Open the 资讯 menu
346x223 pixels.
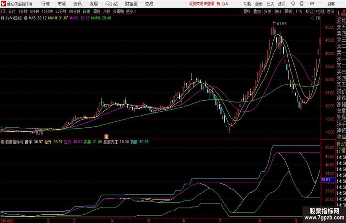point(77,4)
